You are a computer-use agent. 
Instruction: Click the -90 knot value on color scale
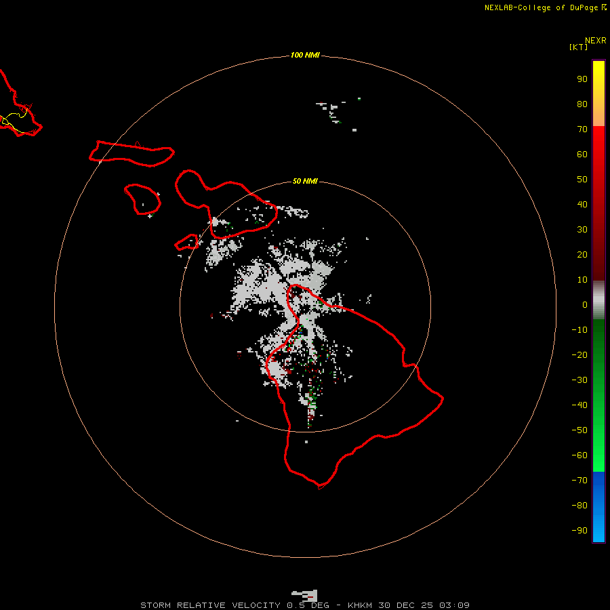tap(579, 531)
